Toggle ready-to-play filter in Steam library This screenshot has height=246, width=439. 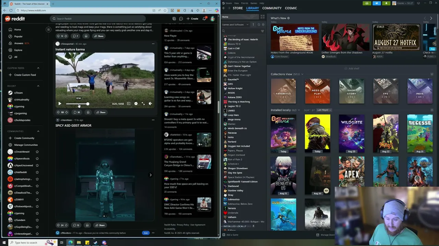[x=263, y=25]
